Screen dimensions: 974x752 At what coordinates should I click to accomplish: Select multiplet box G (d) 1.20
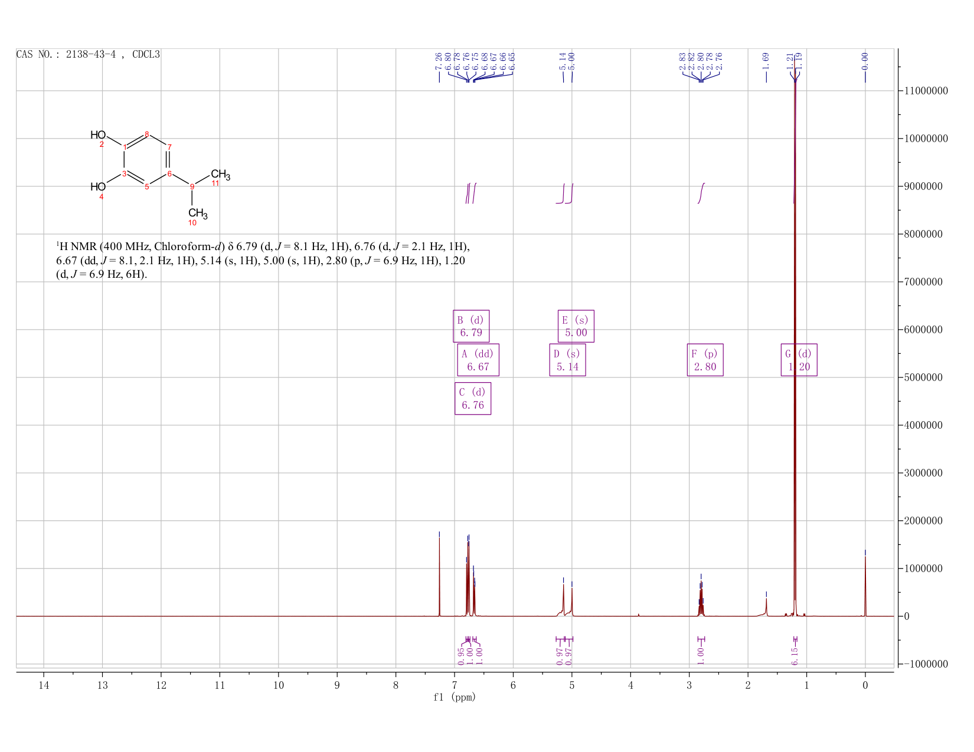pyautogui.click(x=799, y=360)
